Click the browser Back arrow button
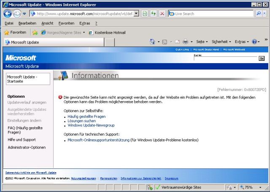Image resolution: width=270 pixels, height=192 pixels. (x=7, y=13)
